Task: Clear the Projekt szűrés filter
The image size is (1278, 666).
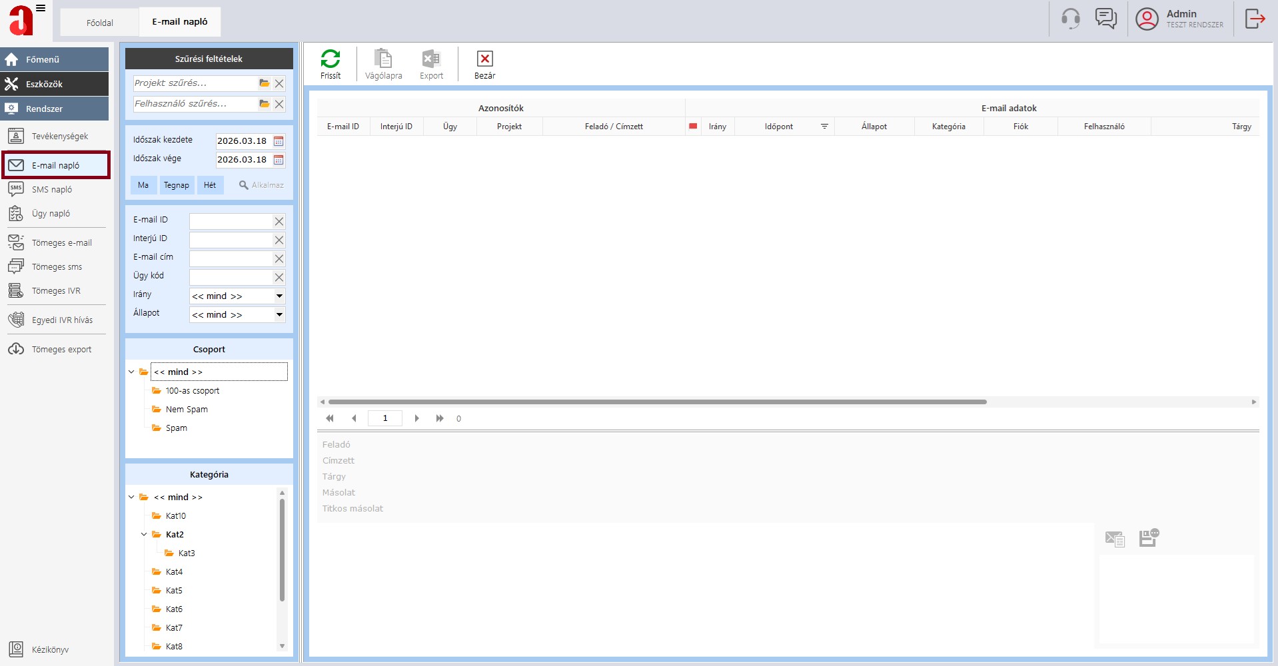Action: tap(279, 84)
